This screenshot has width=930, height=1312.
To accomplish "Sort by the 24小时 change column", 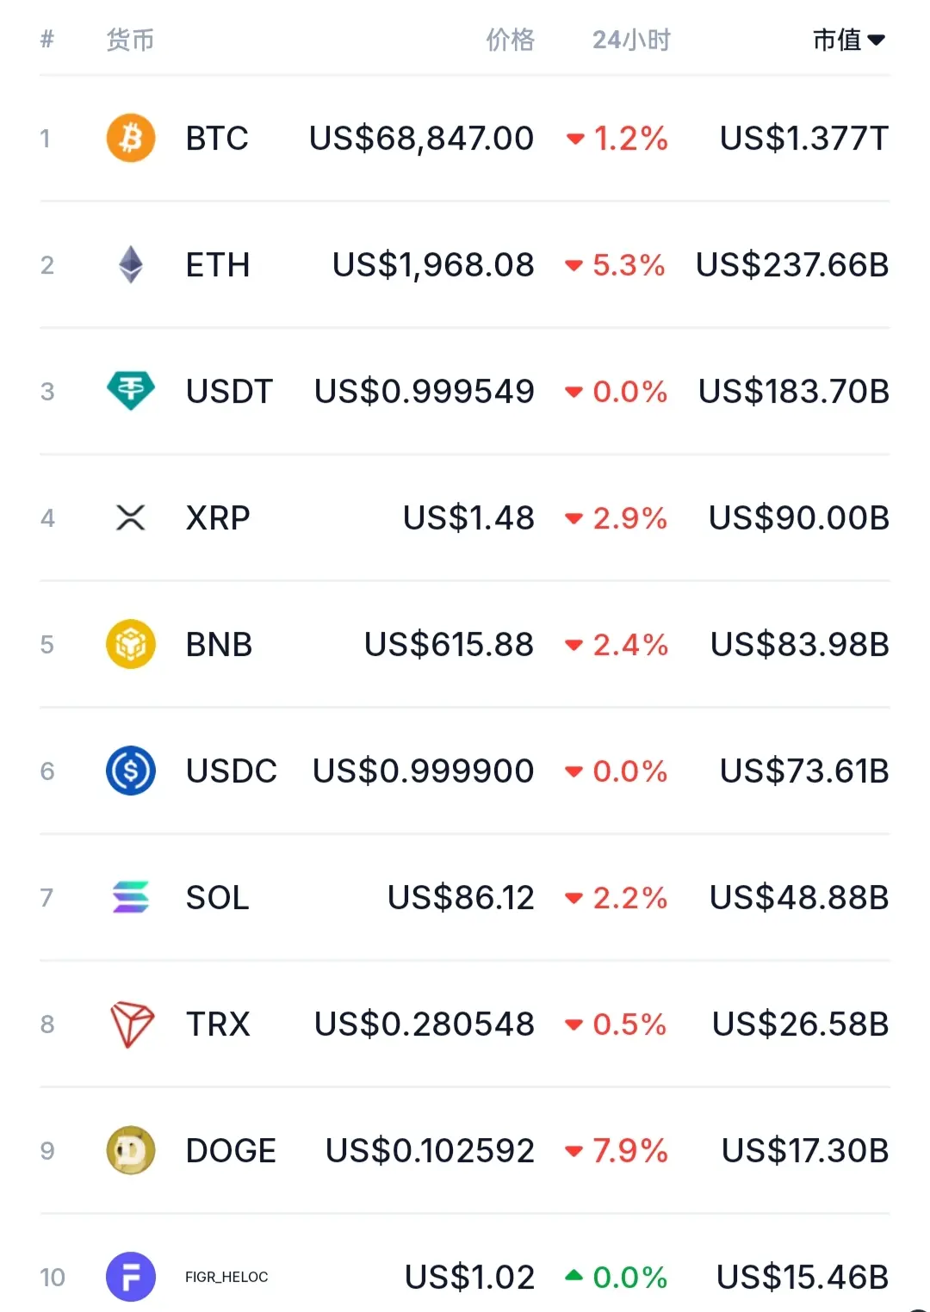I will point(631,40).
